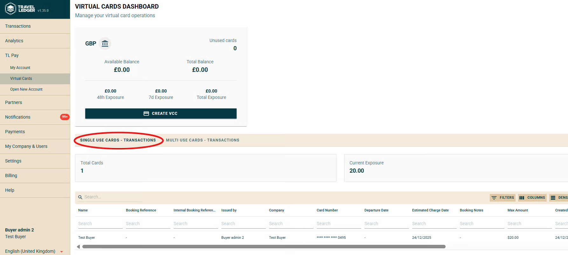Go to My Account in sidebar

click(20, 68)
